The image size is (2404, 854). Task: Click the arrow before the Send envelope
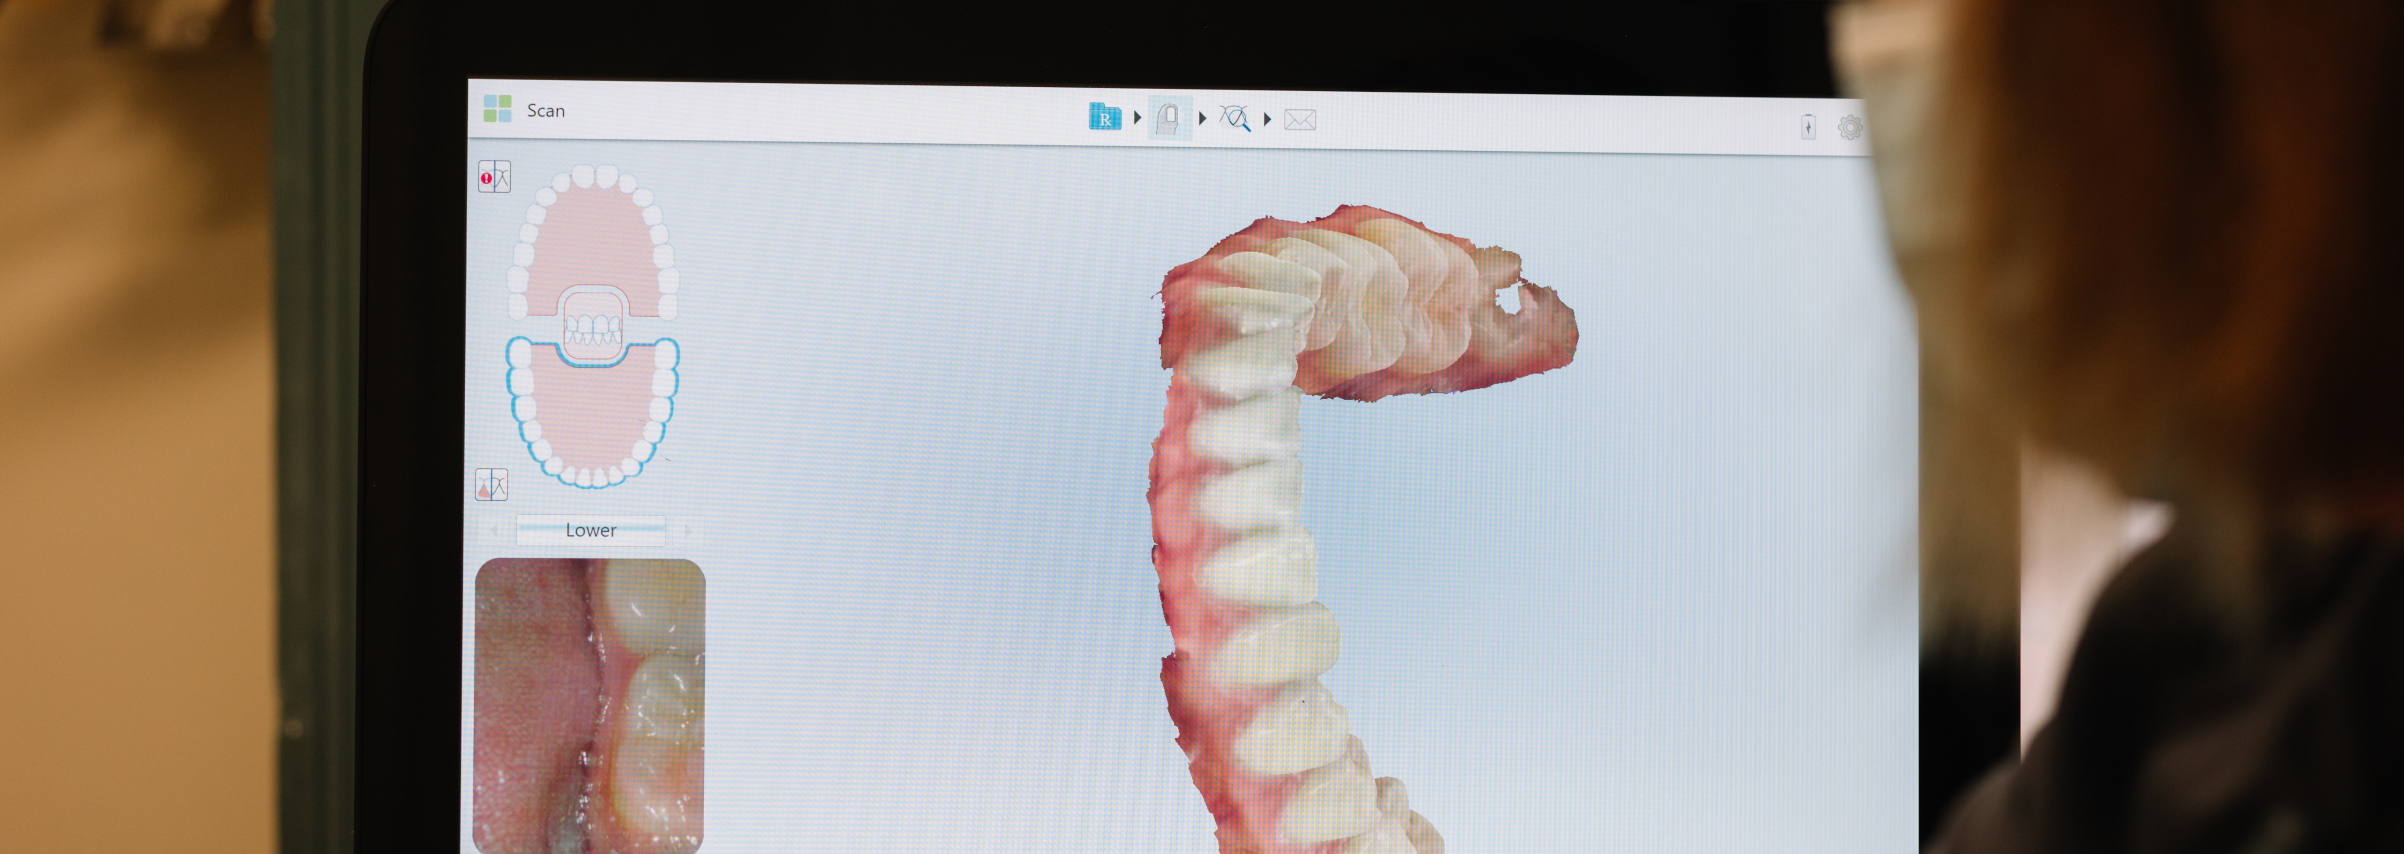pyautogui.click(x=1267, y=119)
